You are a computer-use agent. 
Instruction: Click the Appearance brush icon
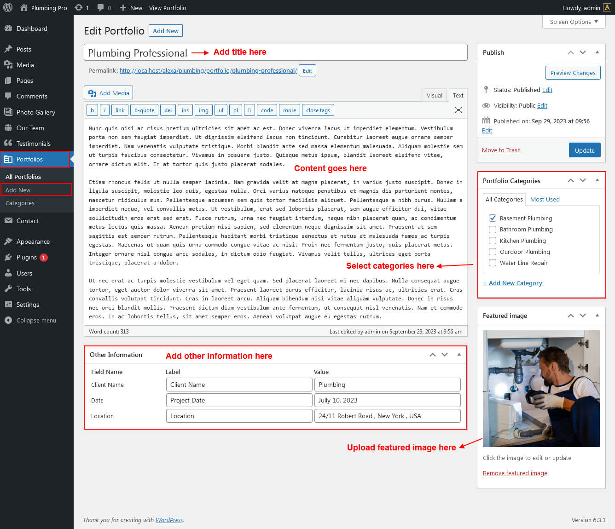pos(8,241)
